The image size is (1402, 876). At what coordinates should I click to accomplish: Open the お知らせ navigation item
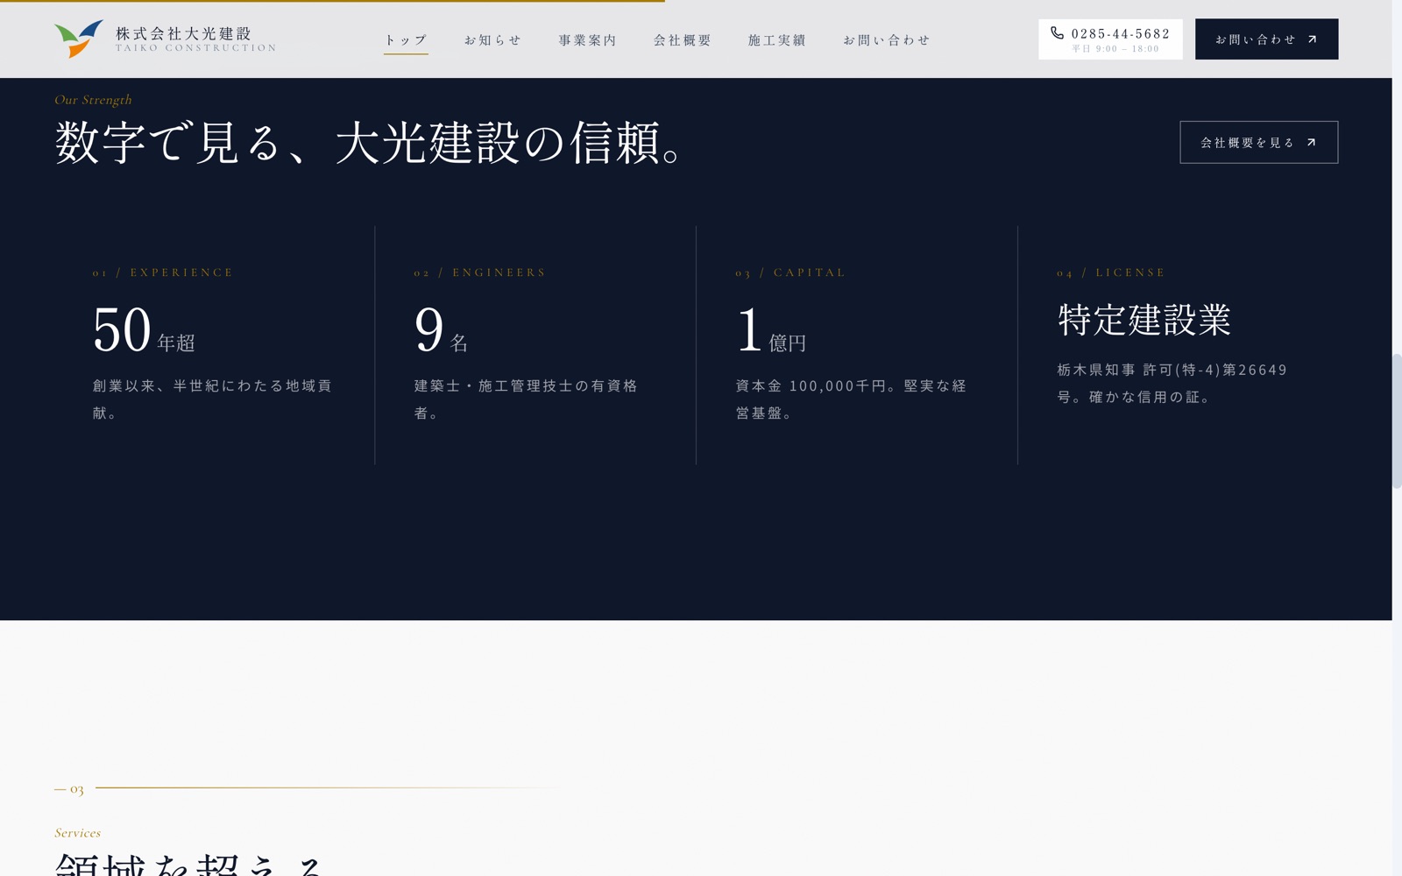click(x=492, y=40)
